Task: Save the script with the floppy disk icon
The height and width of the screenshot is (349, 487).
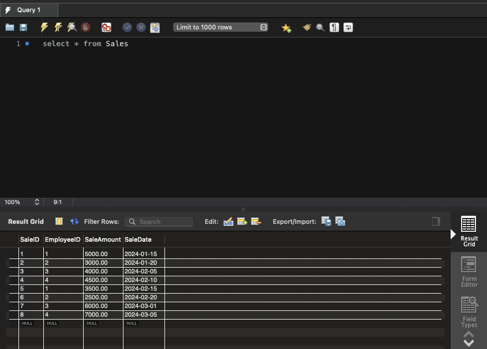Action: [x=24, y=27]
